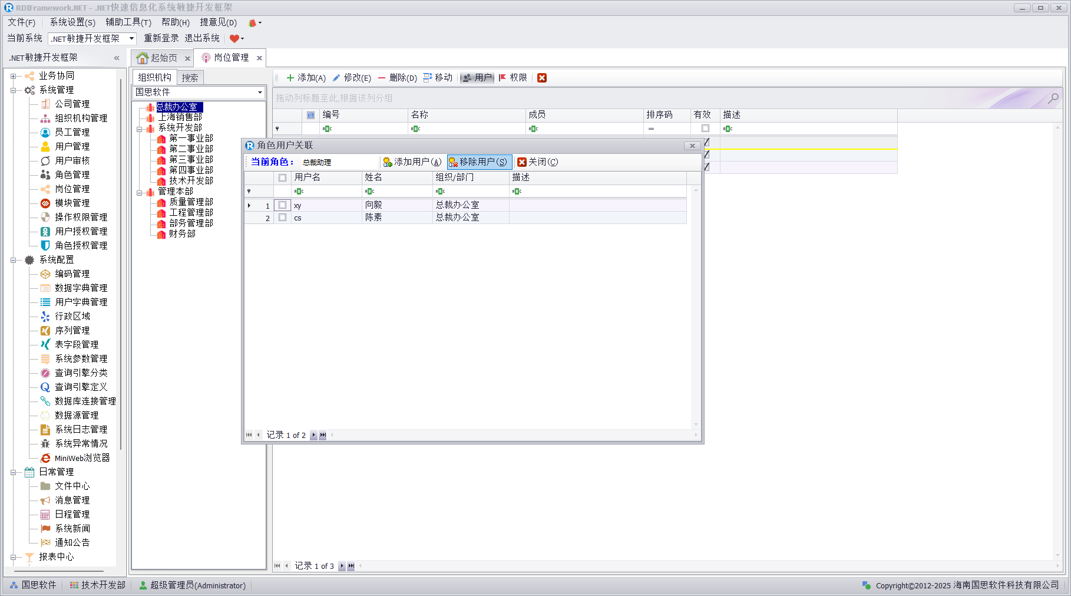Click next record arrow in dialog navigator
1071x596 pixels.
313,435
